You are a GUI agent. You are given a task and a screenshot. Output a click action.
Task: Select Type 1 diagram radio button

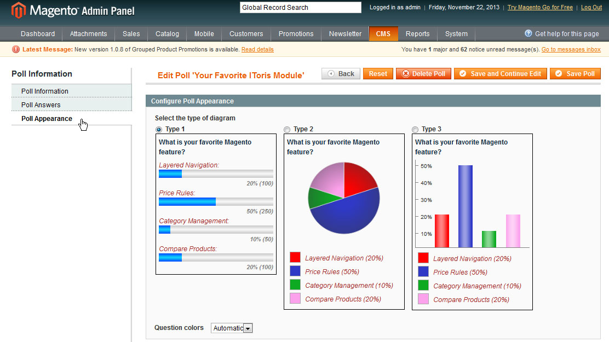coord(158,129)
